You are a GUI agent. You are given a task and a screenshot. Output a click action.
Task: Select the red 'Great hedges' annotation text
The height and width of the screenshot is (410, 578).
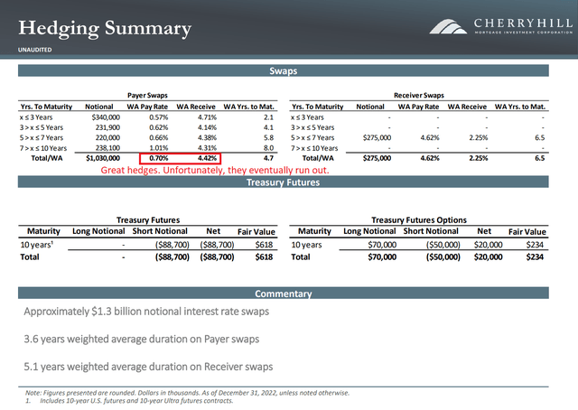click(x=215, y=171)
